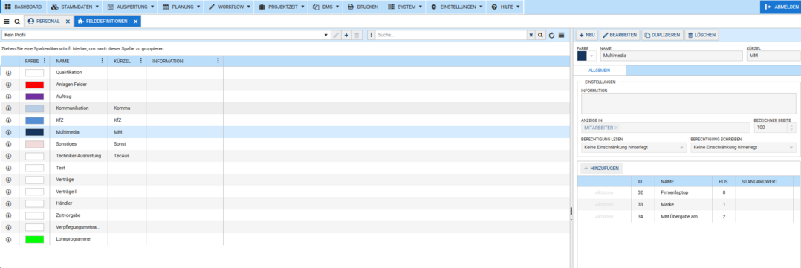
Task: Click the info icon on the Qualifikation row
Action: 9,73
